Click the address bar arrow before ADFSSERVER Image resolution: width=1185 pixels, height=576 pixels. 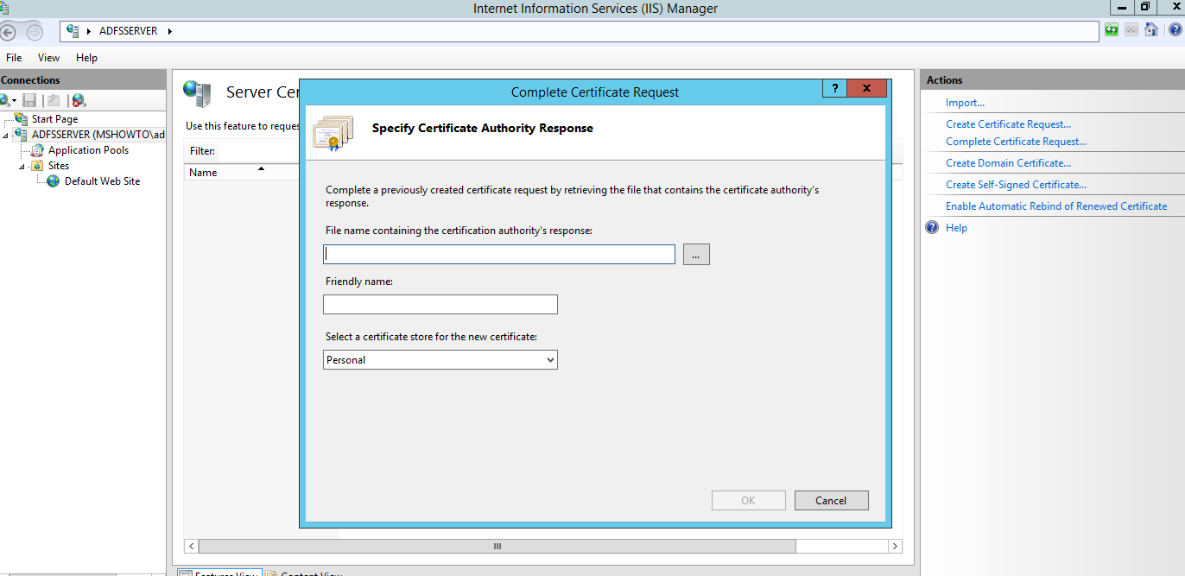tap(90, 32)
